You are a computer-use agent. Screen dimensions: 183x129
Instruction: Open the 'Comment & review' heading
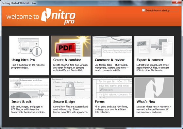[x=109, y=60]
